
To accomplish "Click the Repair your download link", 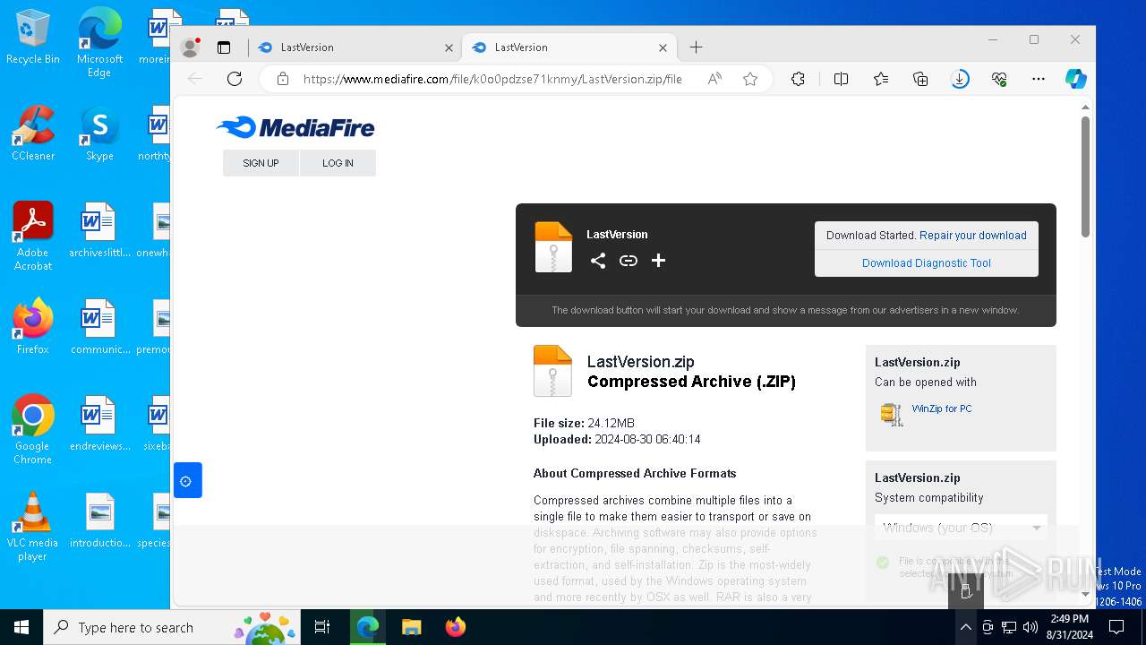I will coord(973,236).
